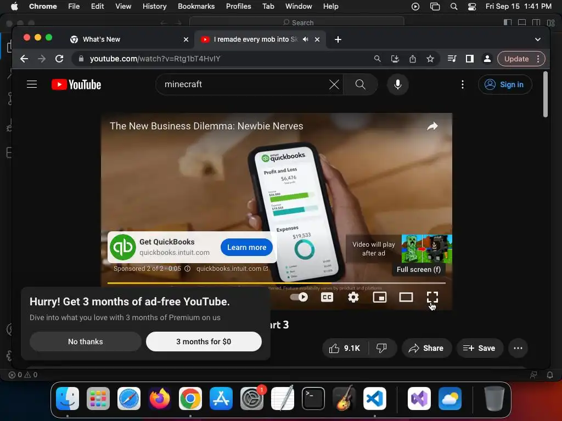Image resolution: width=562 pixels, height=421 pixels.
Task: Open player settings gear
Action: click(353, 297)
